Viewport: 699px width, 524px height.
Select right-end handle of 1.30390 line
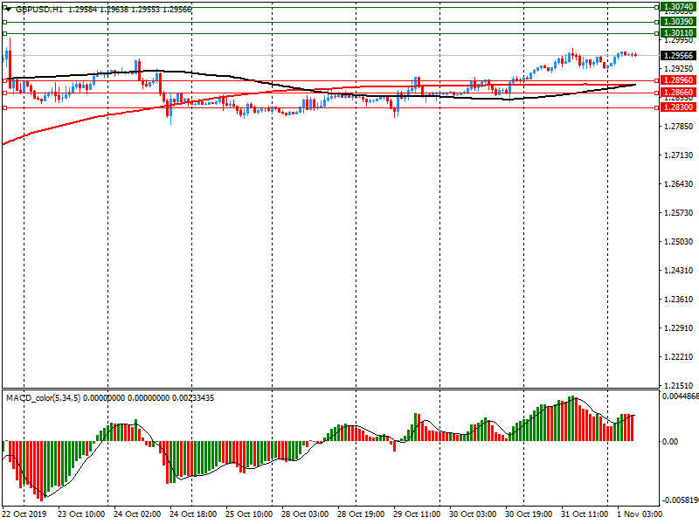pyautogui.click(x=656, y=21)
